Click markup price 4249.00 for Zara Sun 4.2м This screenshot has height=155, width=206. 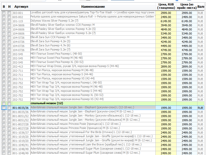coord(166,42)
